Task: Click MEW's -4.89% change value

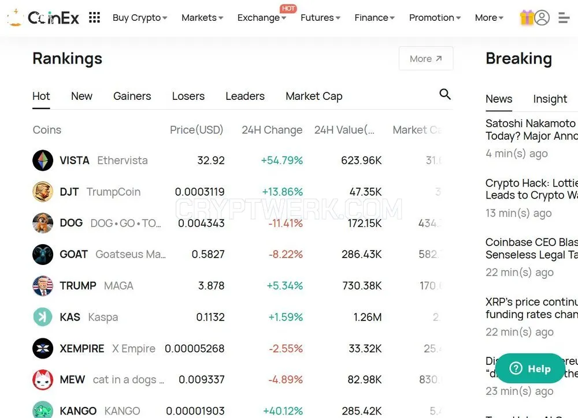Action: coord(286,380)
